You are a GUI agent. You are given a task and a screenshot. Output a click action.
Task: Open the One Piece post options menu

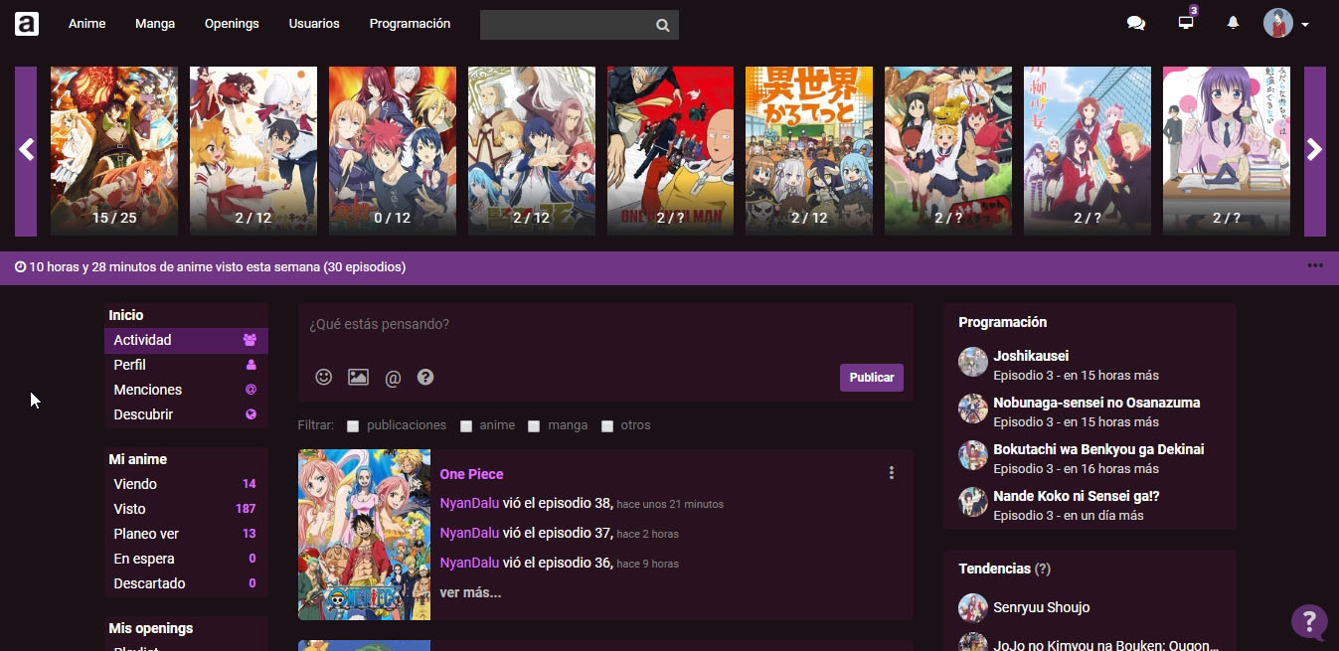click(892, 473)
